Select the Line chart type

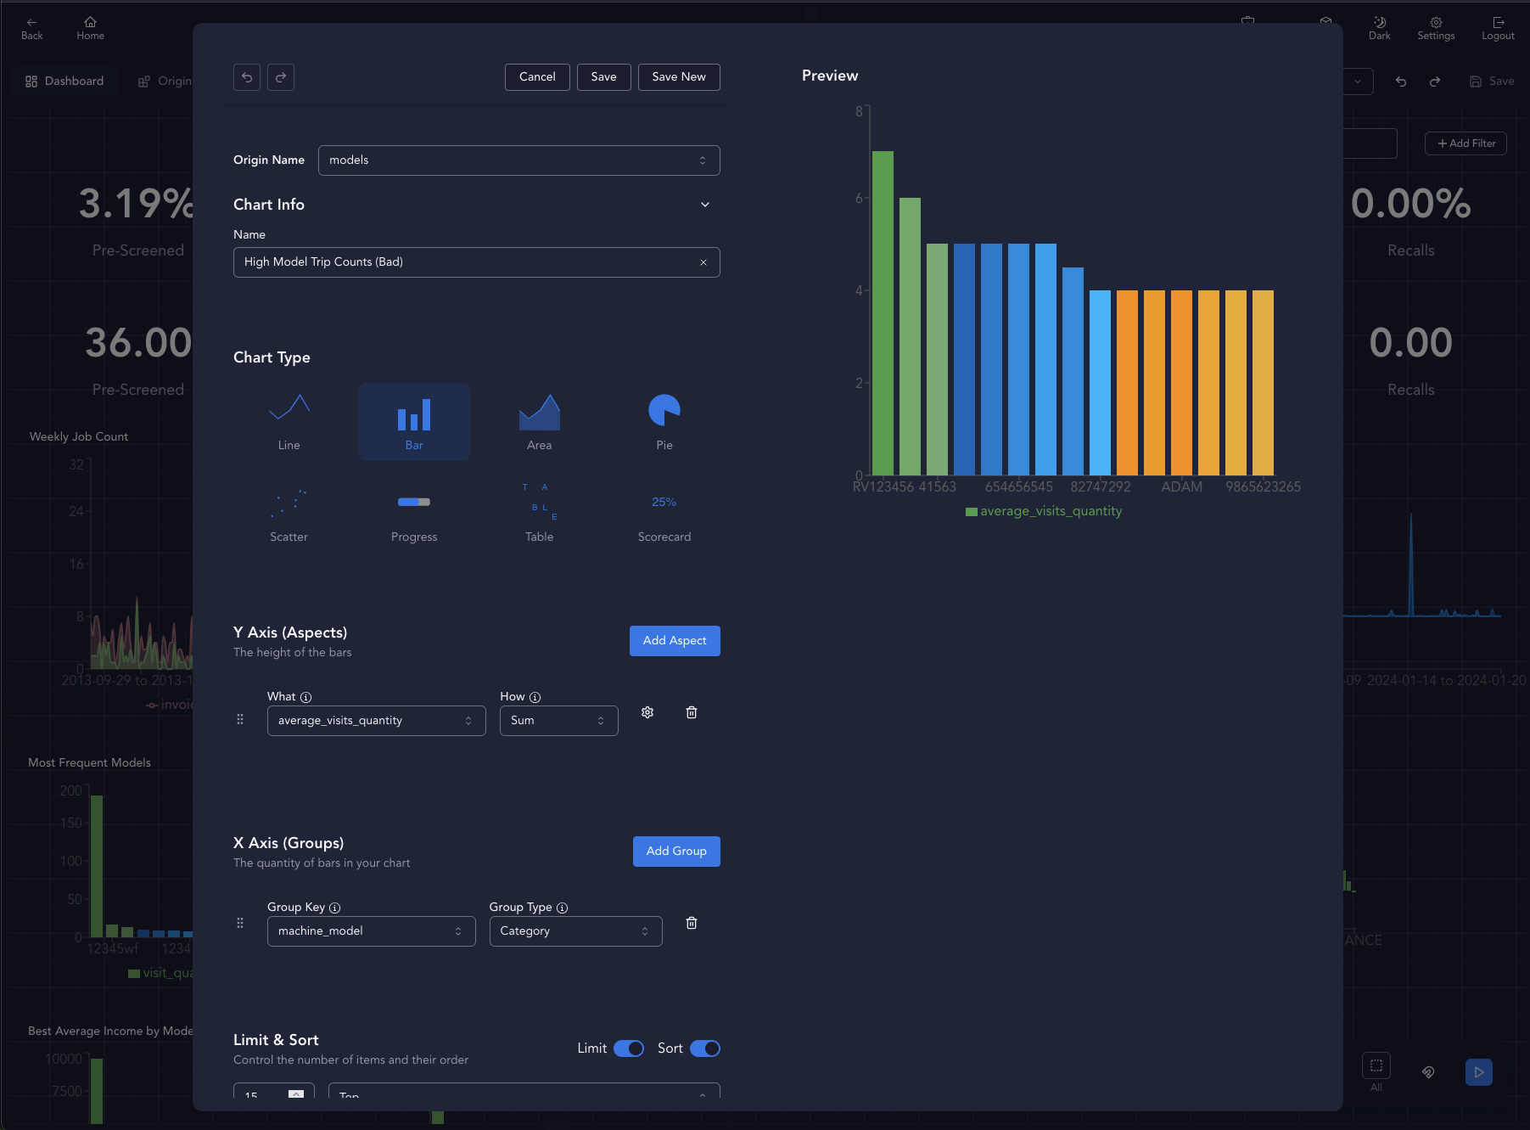[x=289, y=422]
